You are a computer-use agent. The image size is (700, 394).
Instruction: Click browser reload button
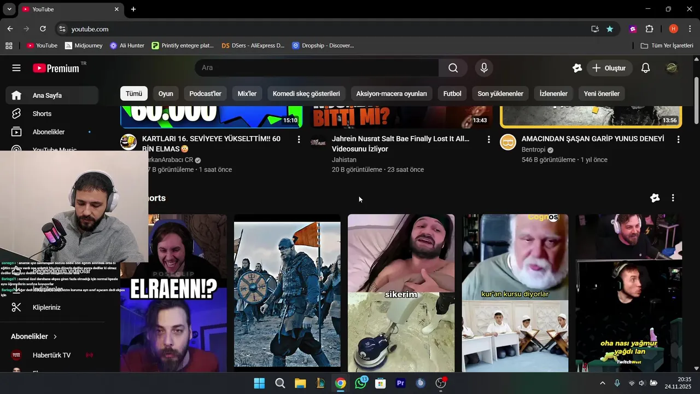pyautogui.click(x=43, y=28)
